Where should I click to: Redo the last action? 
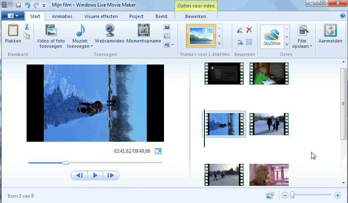[36, 5]
